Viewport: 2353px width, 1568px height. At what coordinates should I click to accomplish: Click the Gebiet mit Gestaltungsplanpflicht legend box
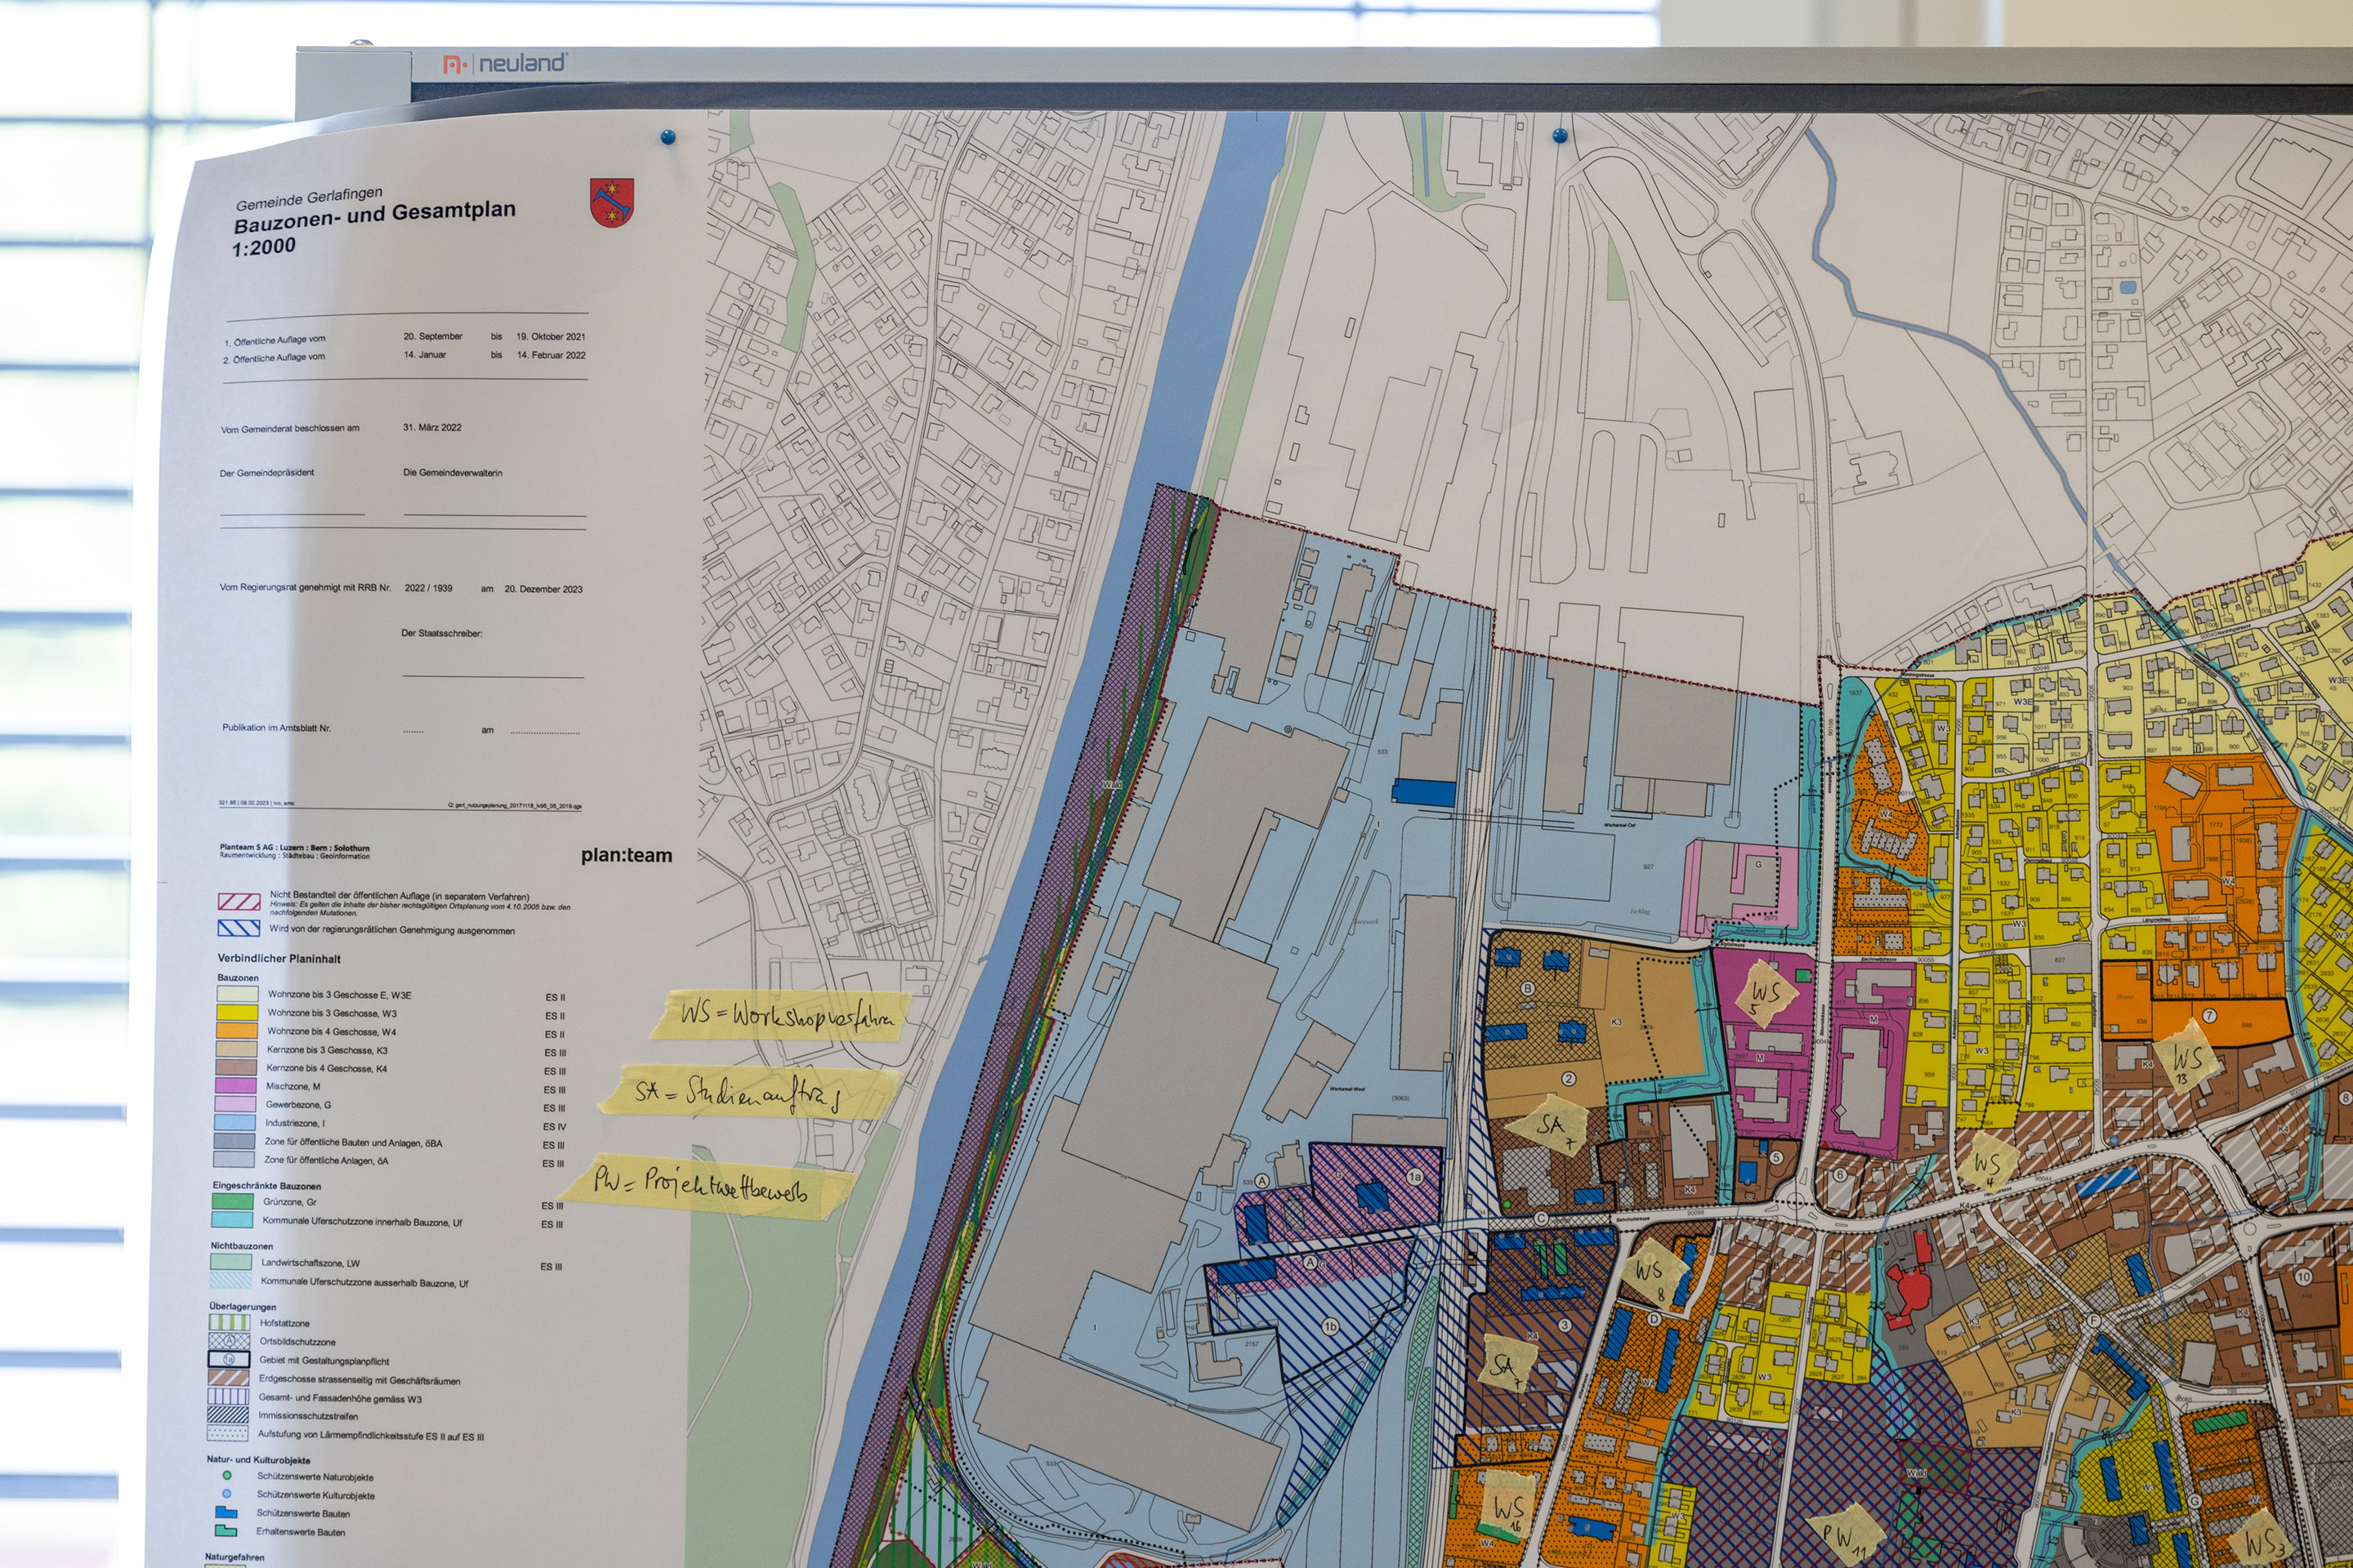[x=228, y=1360]
